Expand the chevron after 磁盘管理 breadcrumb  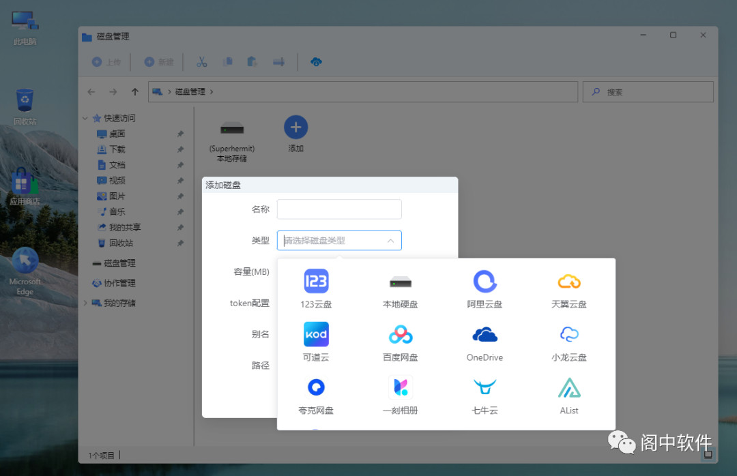point(212,91)
